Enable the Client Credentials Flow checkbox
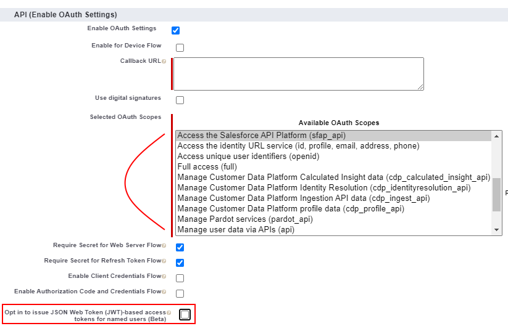The image size is (508, 326). 180,278
